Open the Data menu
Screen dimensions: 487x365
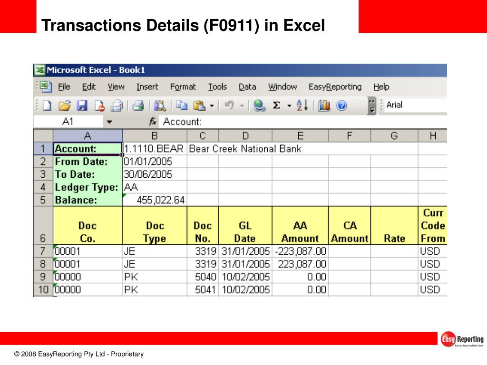247,87
